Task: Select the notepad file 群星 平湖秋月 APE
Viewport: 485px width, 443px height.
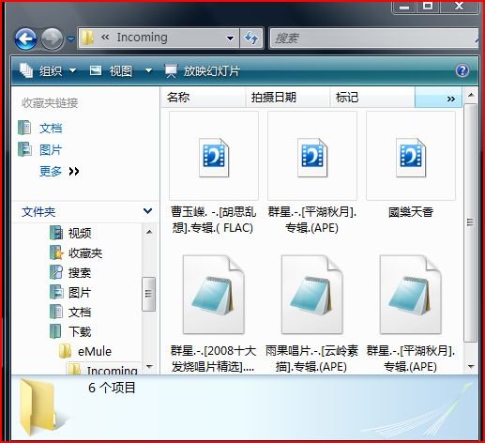Action: click(x=411, y=295)
